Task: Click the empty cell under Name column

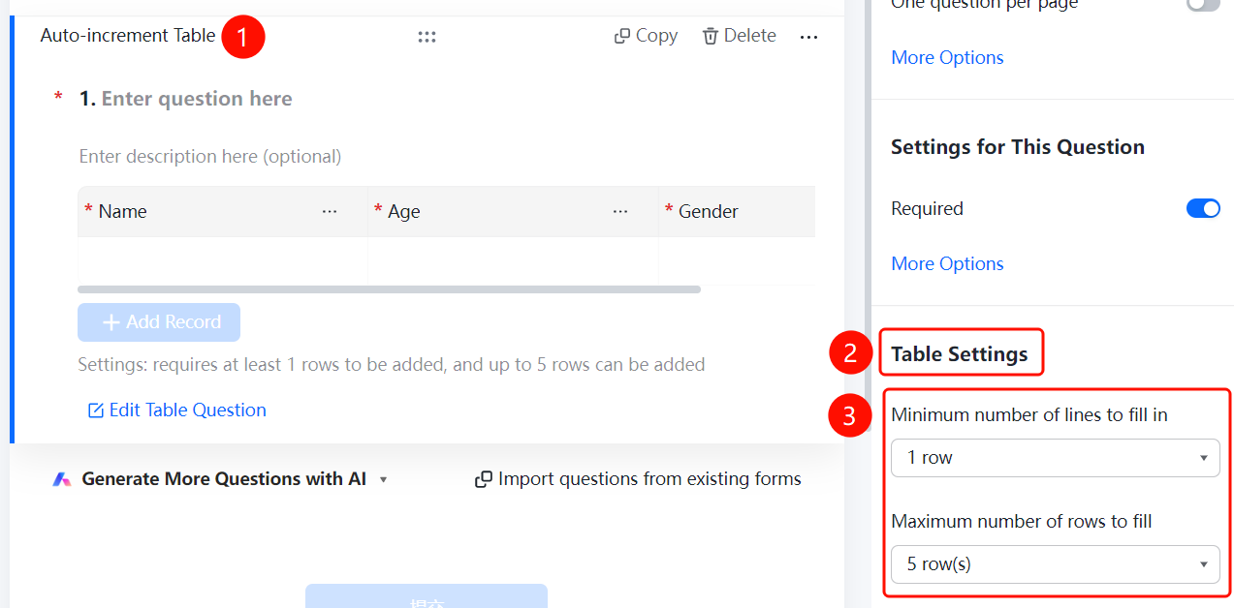Action: tap(223, 260)
